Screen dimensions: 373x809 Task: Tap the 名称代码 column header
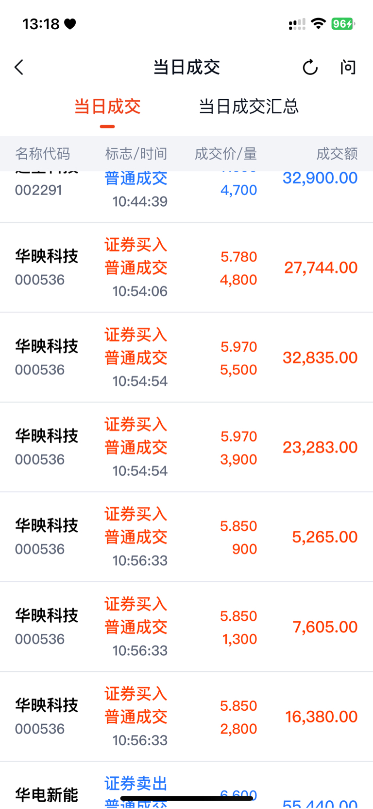(43, 154)
